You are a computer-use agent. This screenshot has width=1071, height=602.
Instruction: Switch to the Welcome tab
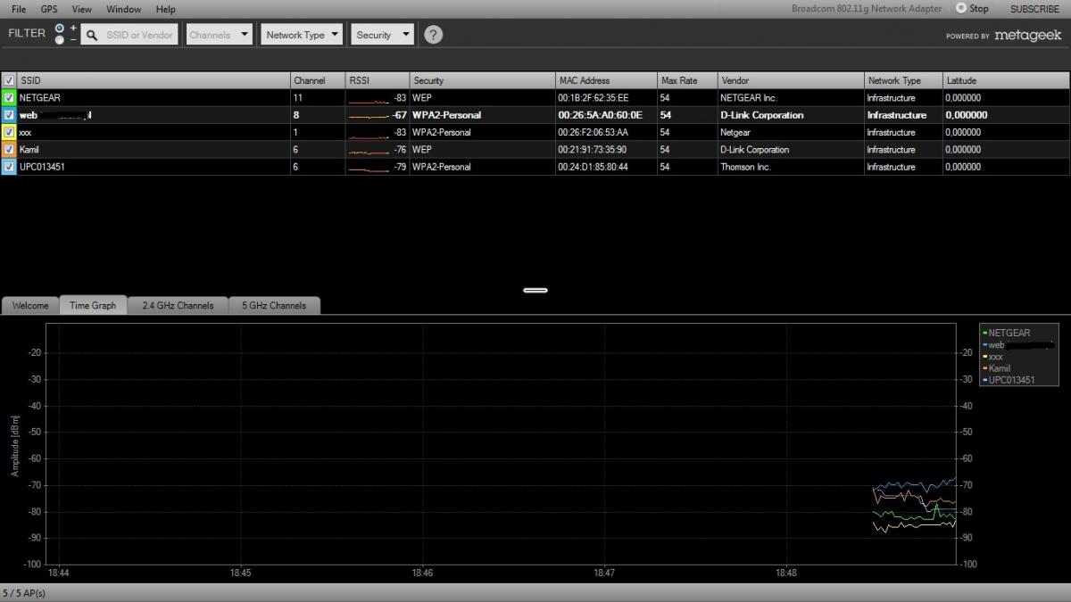coord(30,305)
